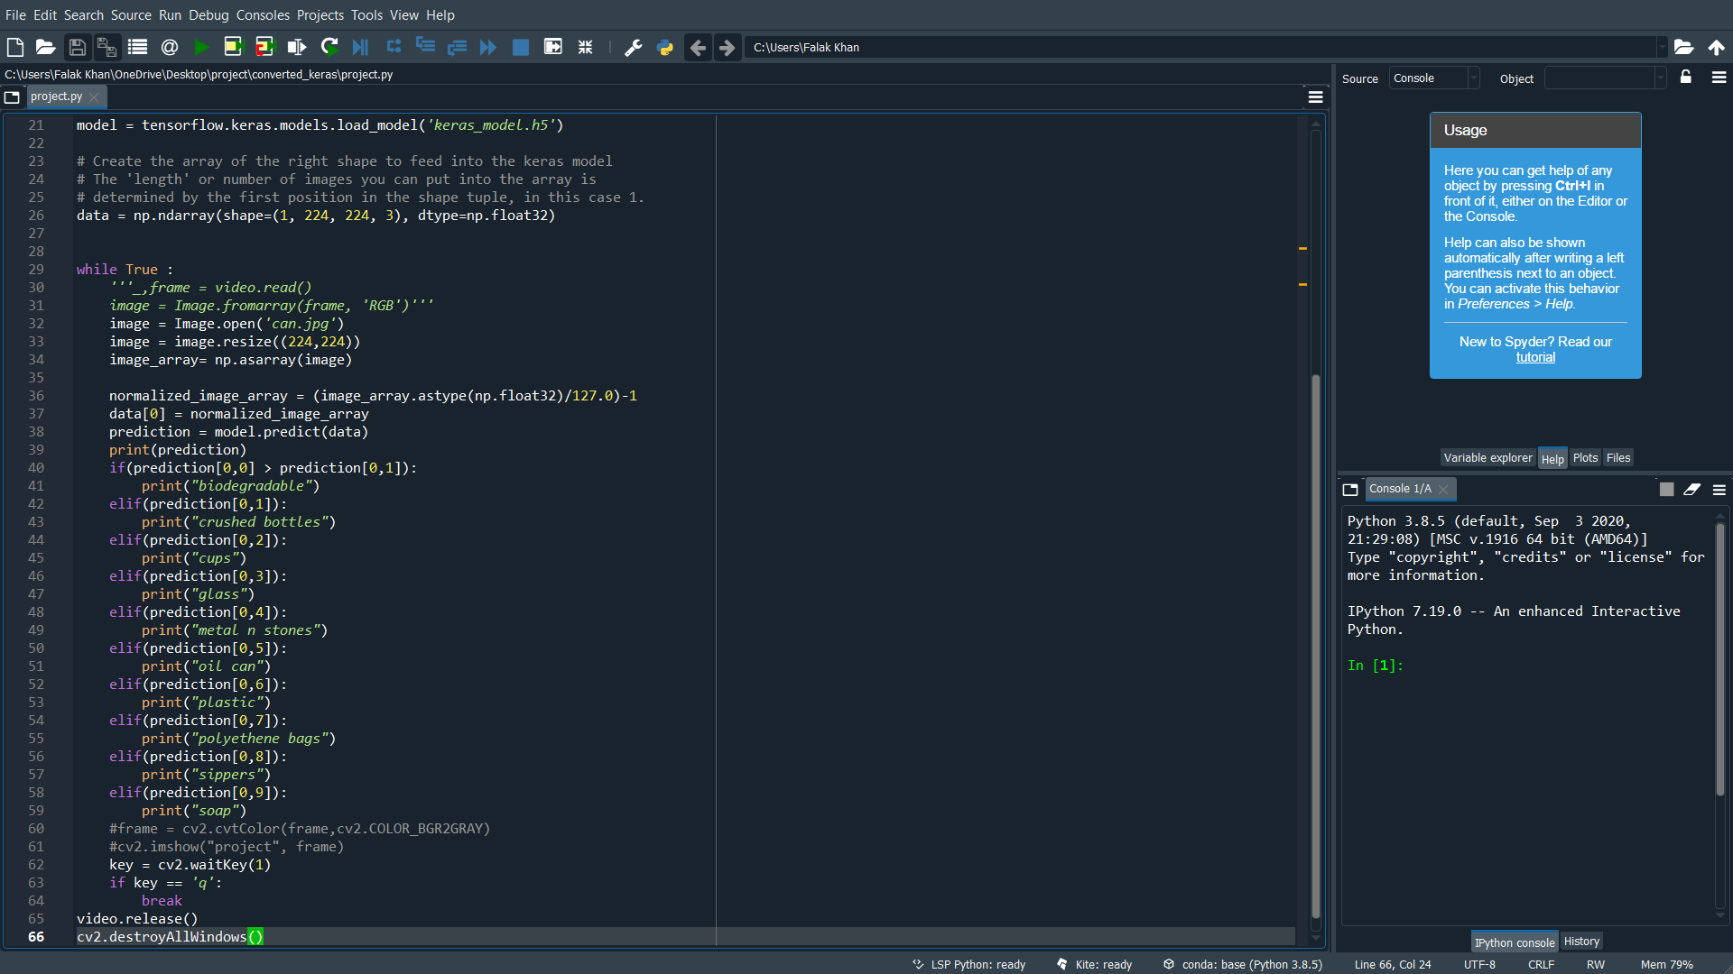Run the project.py file
The height and width of the screenshot is (974, 1733).
tap(200, 47)
